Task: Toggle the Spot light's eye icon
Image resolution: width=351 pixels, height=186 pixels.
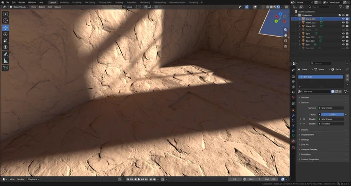Action: tap(343, 34)
